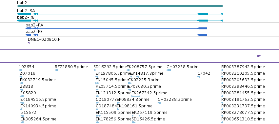The height and width of the screenshot is (124, 279).
Task: Select the small purple DME1-020B10.F arrow glyph
Action: click(x=29, y=43)
